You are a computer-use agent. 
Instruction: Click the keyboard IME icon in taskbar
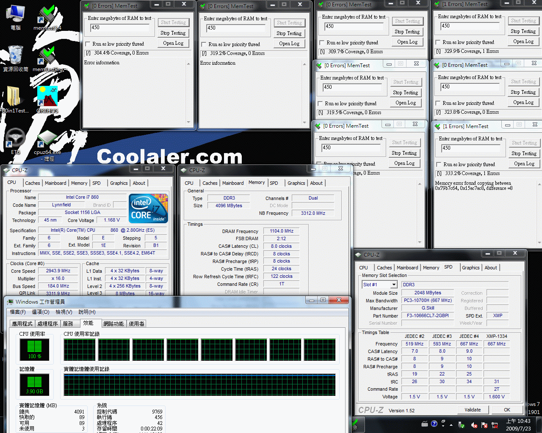pos(425,424)
